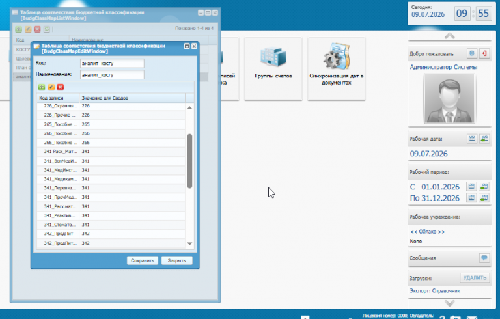Screen dimensions: 500x319
Task: Click the user avatar picture
Action: 449,99
